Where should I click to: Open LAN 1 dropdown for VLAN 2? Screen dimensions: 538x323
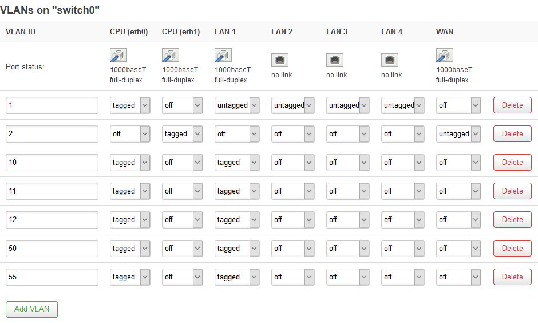point(237,134)
